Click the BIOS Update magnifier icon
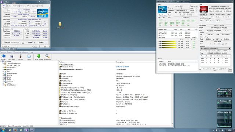This screenshot has height=132, width=235. coord(47,57)
